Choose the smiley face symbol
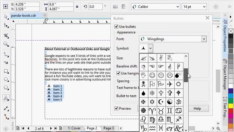This screenshot has width=234, height=132. [152, 75]
